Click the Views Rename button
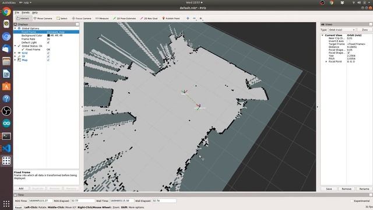373x210 pixels. point(364,189)
